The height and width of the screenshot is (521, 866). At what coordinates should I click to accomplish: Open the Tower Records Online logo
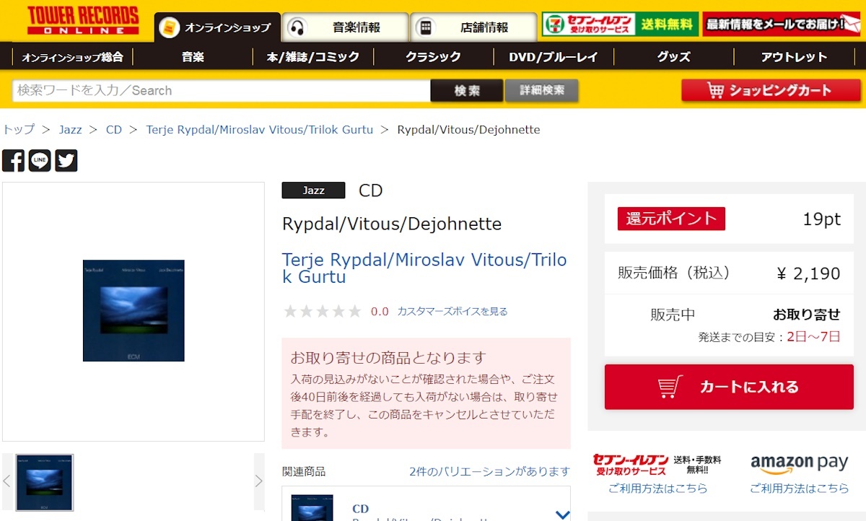click(82, 20)
